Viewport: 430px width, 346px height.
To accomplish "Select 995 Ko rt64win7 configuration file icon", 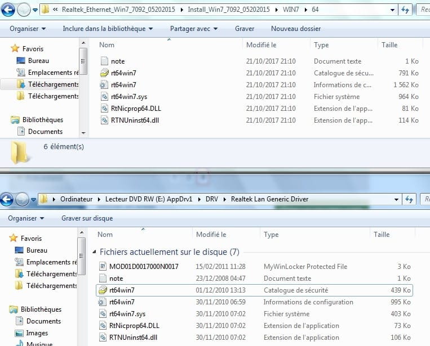I will pos(103,302).
